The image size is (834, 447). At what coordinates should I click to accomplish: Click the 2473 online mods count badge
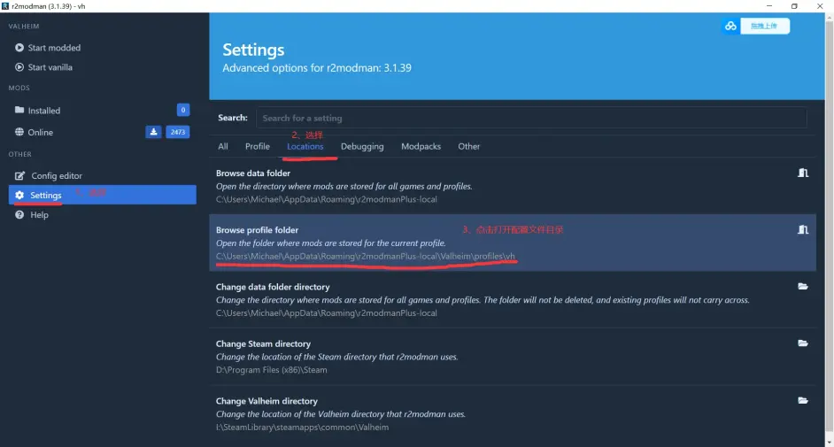[178, 132]
